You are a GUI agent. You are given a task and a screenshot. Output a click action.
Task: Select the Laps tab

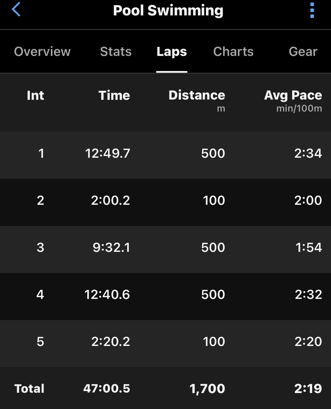pyautogui.click(x=172, y=52)
